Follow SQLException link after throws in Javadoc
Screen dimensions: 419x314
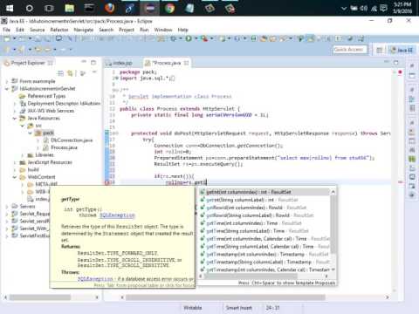(x=117, y=215)
